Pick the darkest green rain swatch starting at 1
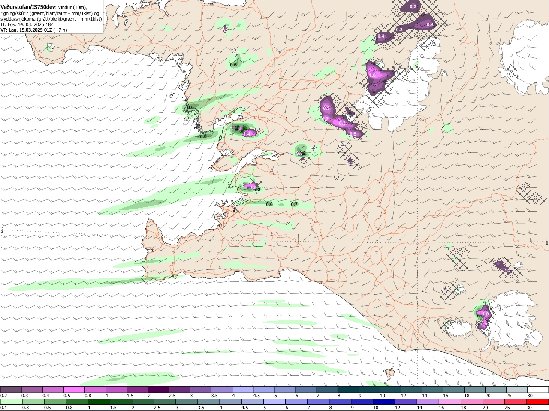The image size is (549, 411). (x=99, y=402)
